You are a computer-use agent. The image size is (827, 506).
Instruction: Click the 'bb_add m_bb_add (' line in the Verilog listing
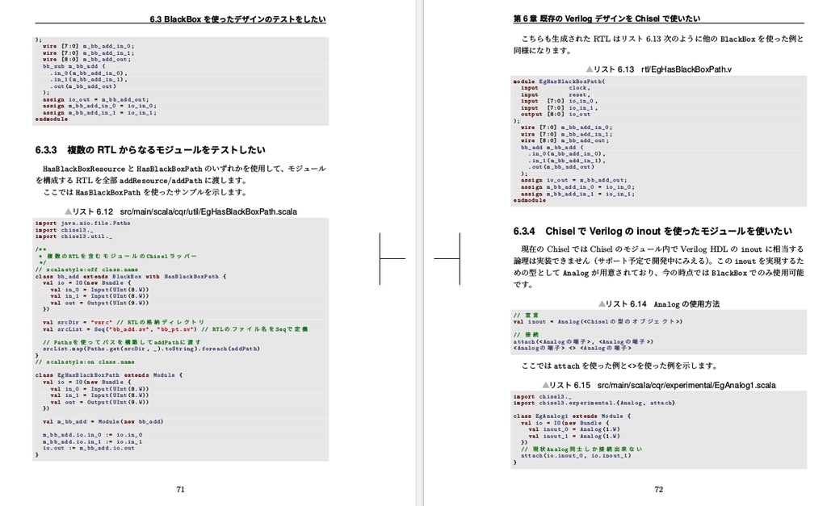[552, 148]
